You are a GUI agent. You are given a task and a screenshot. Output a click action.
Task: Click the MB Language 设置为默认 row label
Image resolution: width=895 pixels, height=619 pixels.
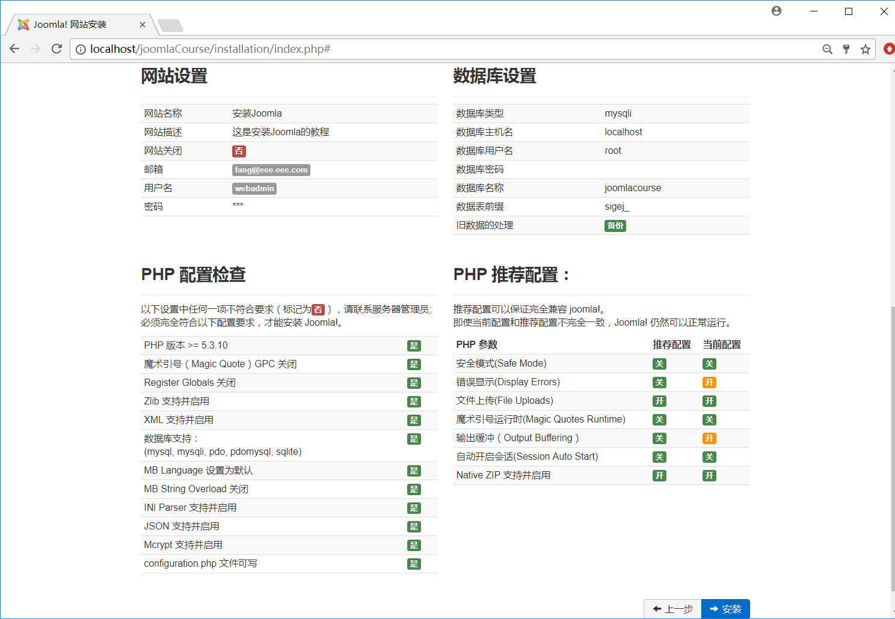[x=198, y=471]
